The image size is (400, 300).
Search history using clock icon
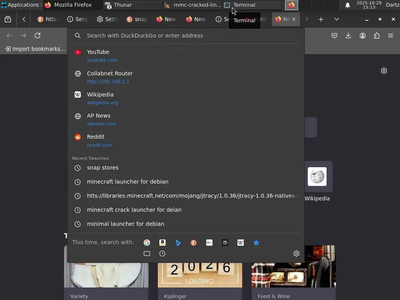point(162,254)
